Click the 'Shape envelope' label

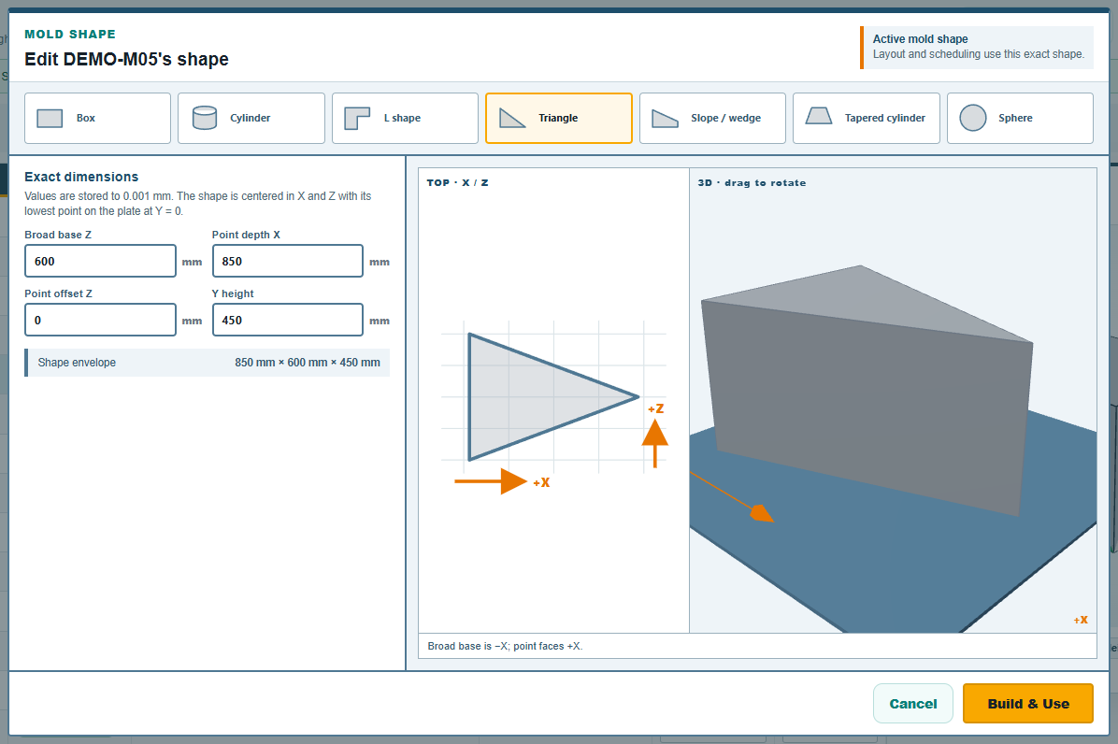click(x=77, y=363)
